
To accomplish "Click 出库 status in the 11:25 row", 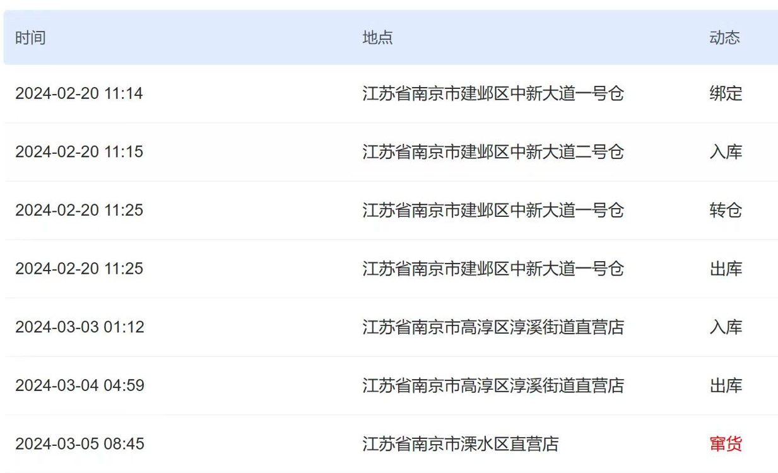I will coord(726,269).
